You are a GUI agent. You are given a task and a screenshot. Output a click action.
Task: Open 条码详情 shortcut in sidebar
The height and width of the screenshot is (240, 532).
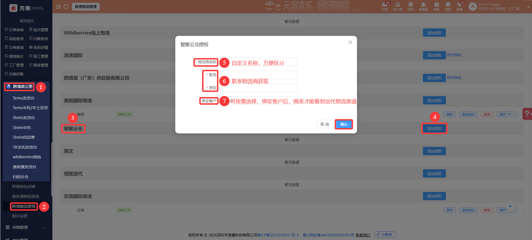coord(39,48)
